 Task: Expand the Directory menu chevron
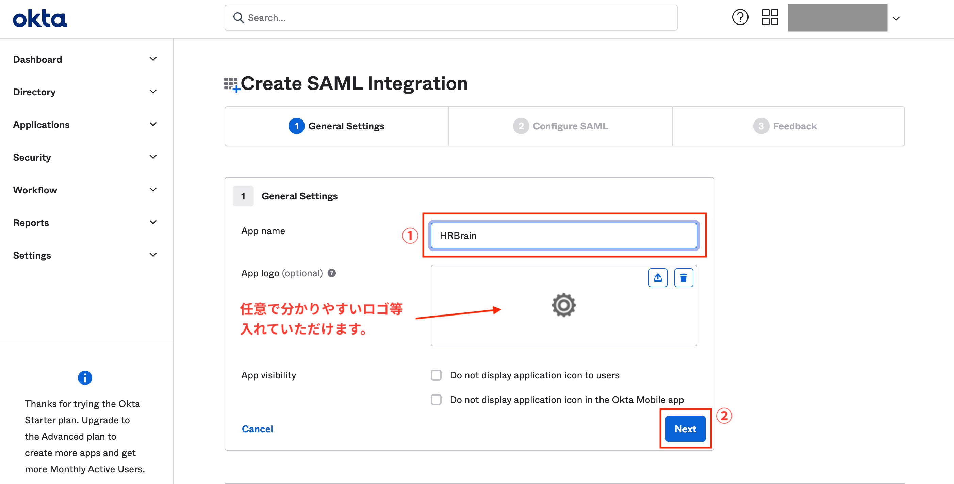(x=153, y=92)
